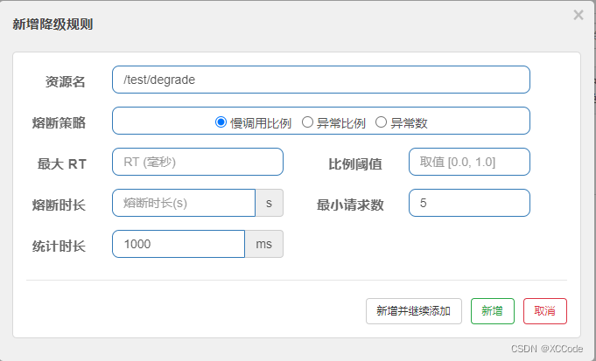Click the 'ms' unit addon label

(264, 244)
